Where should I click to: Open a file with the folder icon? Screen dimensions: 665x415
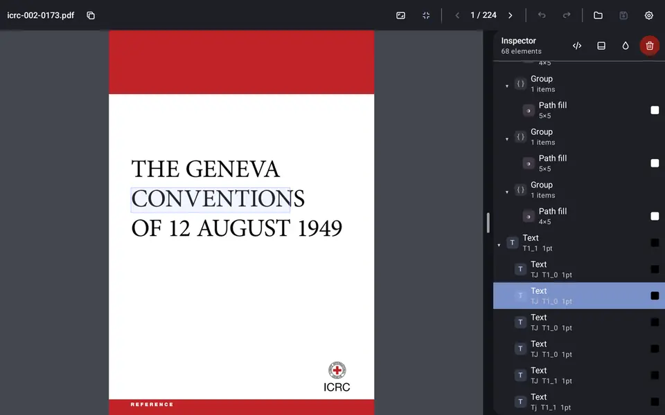pos(598,15)
